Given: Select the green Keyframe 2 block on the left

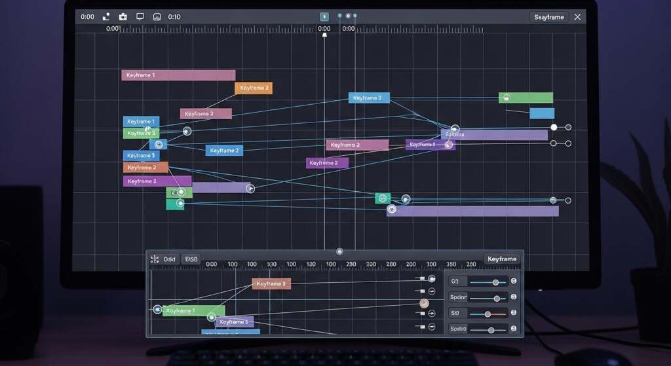Looking at the screenshot, I should pos(142,133).
